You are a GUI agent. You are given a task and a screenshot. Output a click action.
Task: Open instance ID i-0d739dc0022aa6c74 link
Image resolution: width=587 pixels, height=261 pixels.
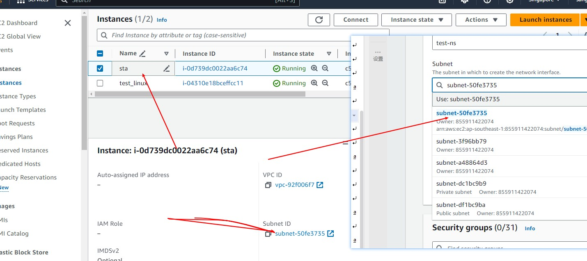tap(215, 68)
